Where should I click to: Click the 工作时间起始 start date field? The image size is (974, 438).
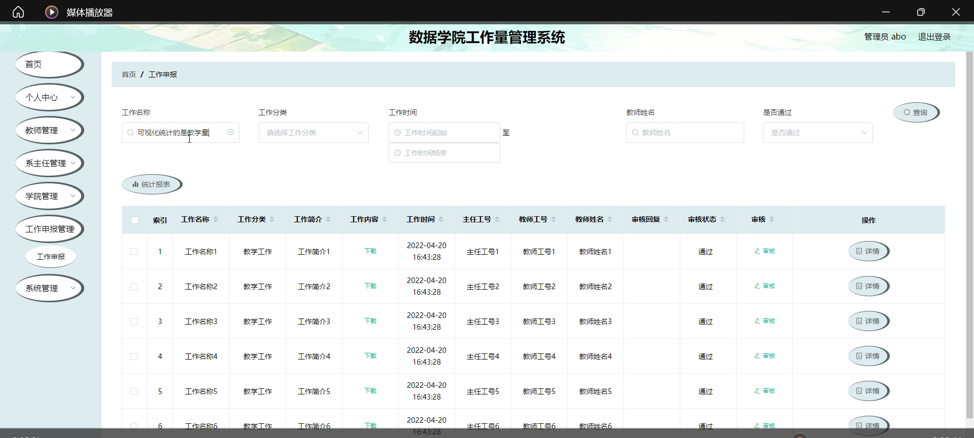click(x=444, y=133)
